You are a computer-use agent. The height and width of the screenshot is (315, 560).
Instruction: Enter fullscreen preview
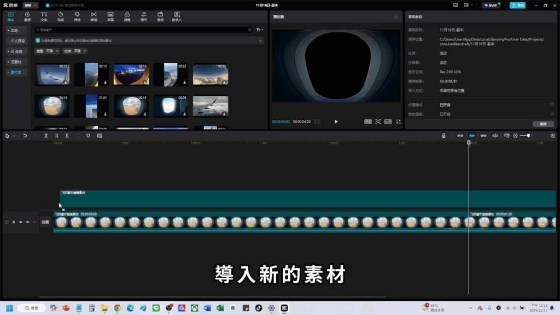tap(398, 122)
